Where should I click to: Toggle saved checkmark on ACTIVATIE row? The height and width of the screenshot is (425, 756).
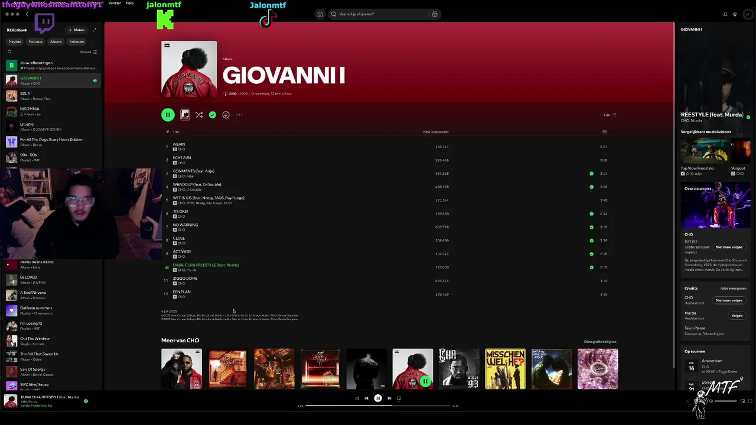pyautogui.click(x=591, y=254)
